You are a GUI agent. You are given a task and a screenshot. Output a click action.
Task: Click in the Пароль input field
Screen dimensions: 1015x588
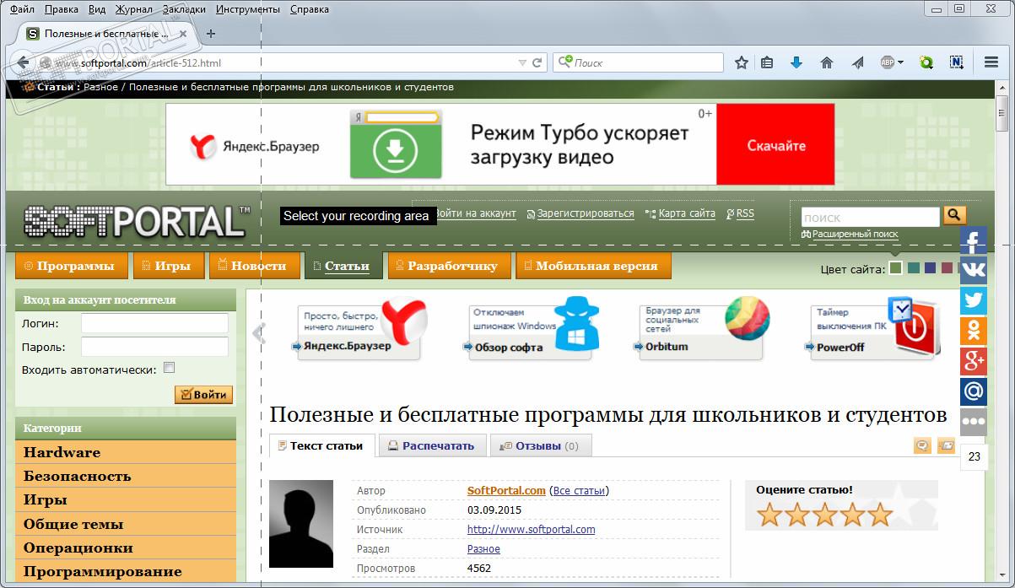pos(154,347)
